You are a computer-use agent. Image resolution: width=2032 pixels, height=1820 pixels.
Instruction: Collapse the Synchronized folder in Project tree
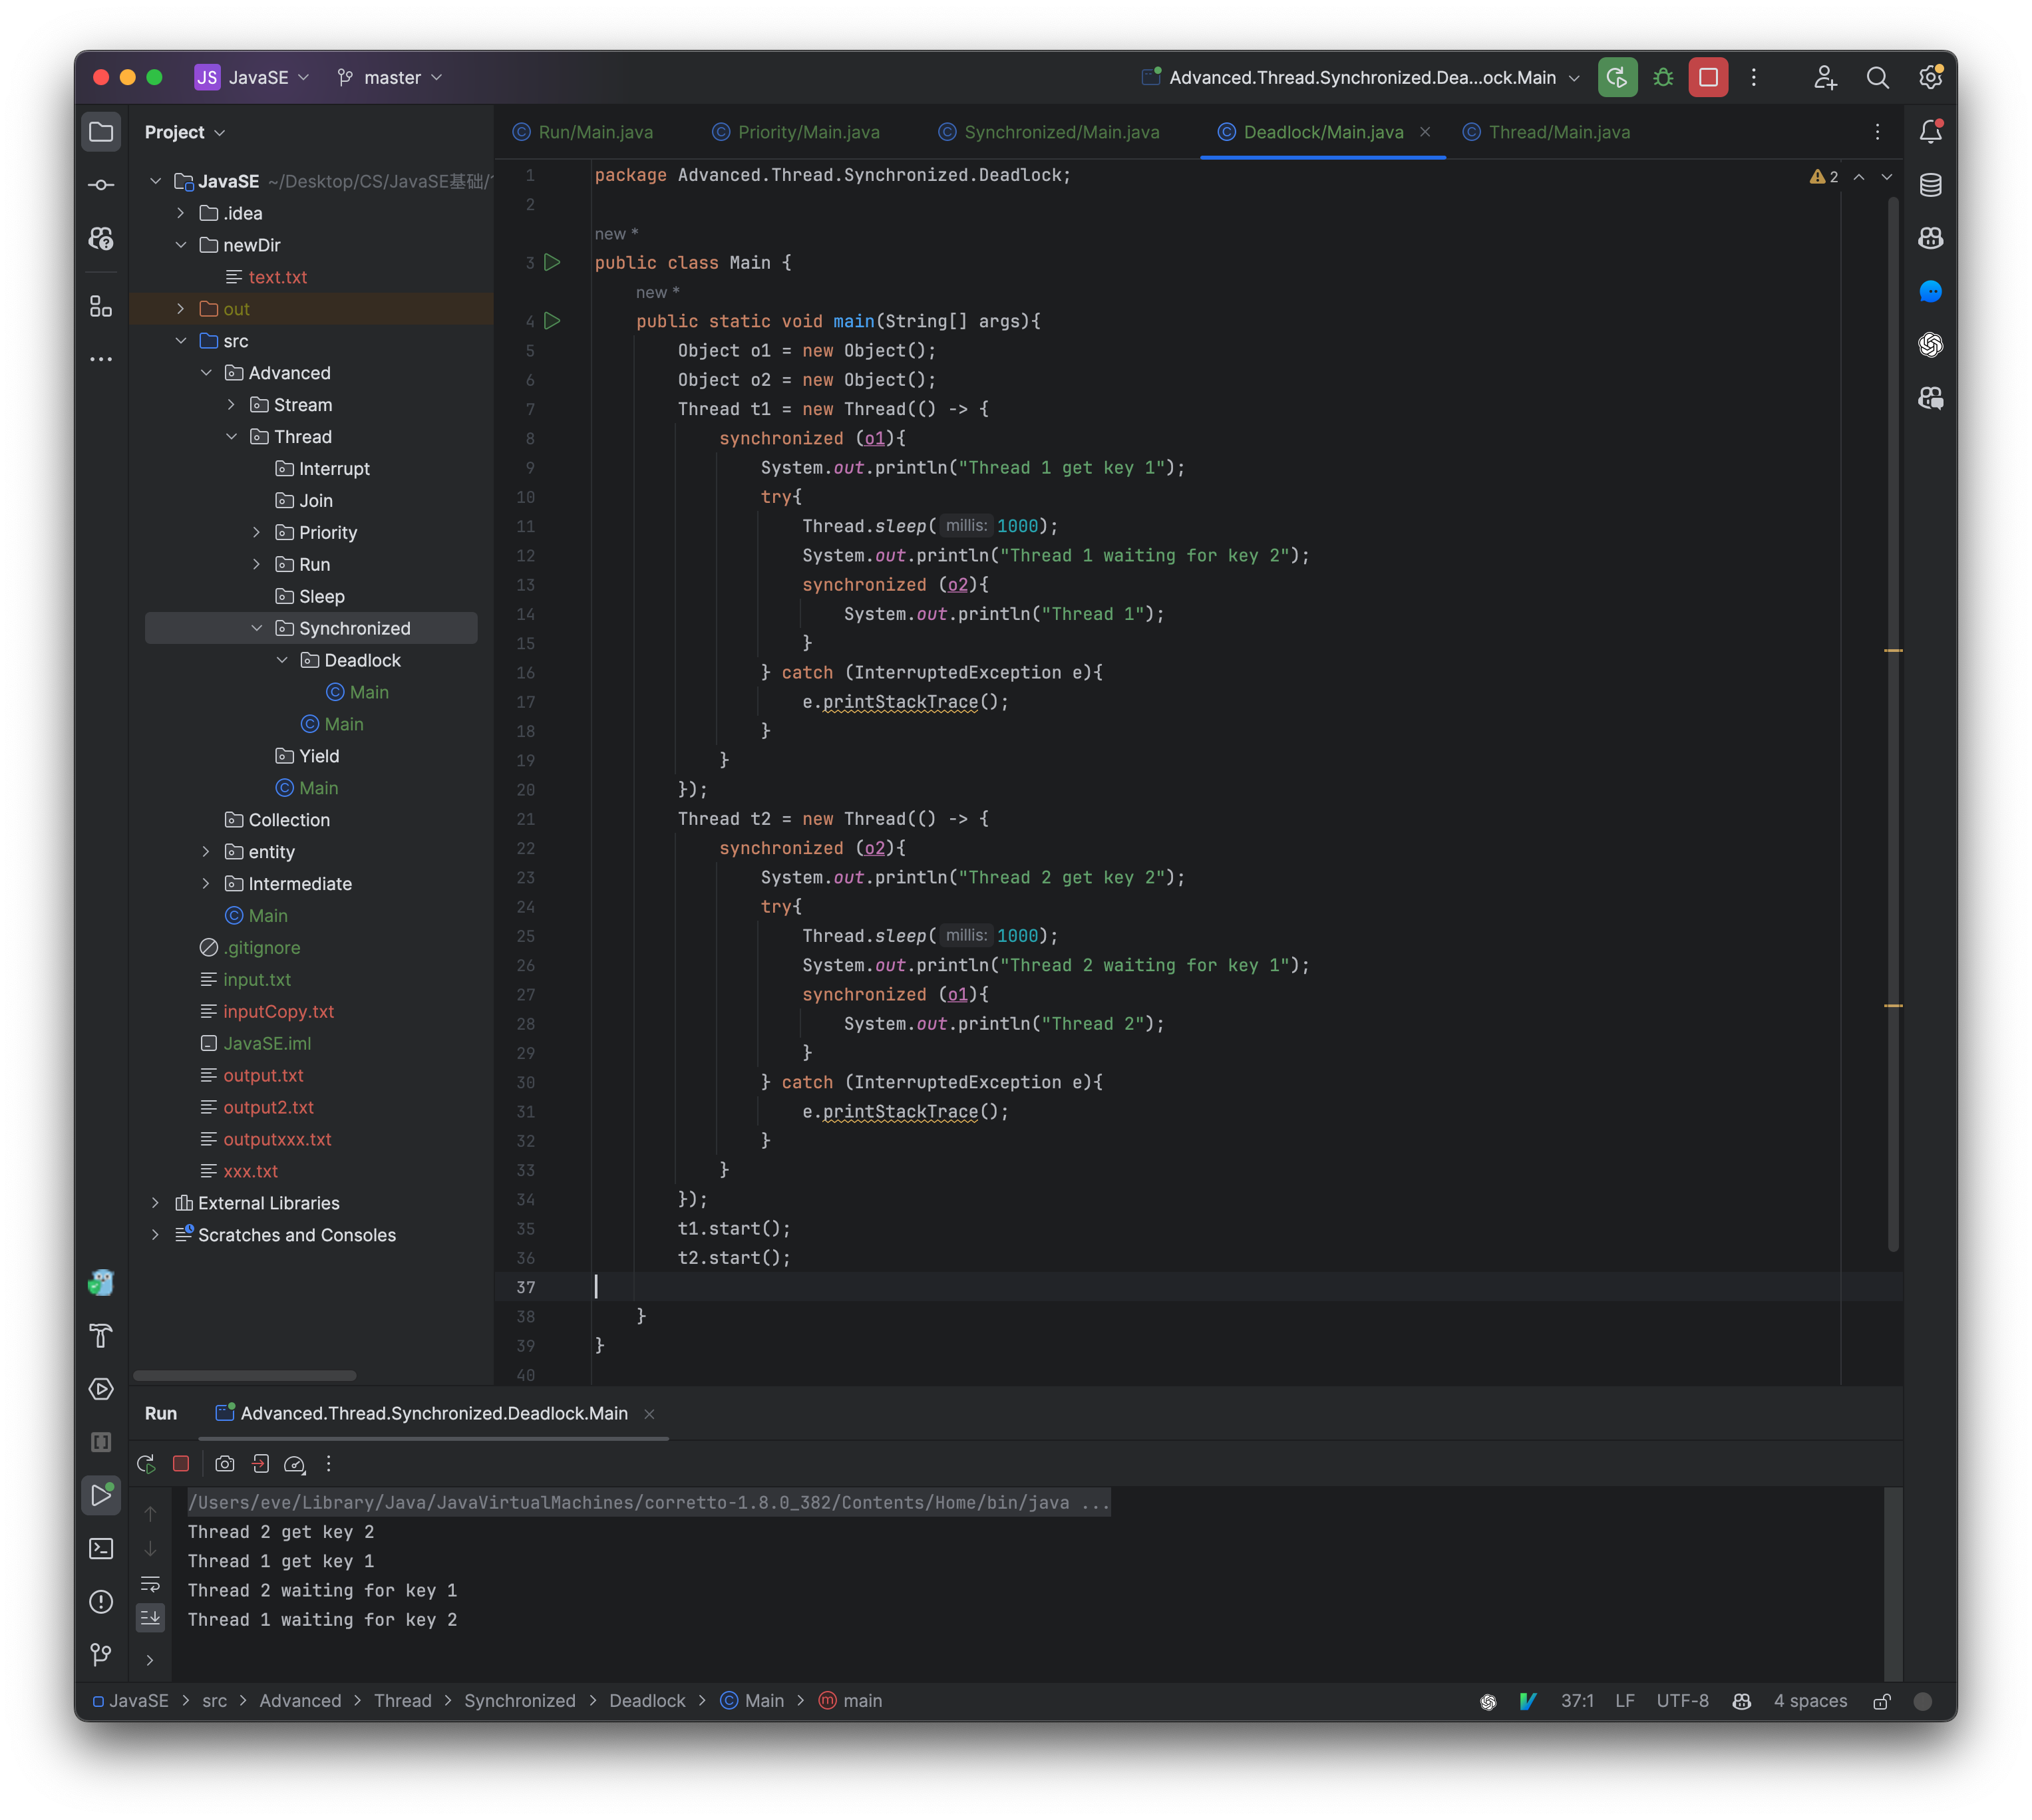[x=257, y=628]
